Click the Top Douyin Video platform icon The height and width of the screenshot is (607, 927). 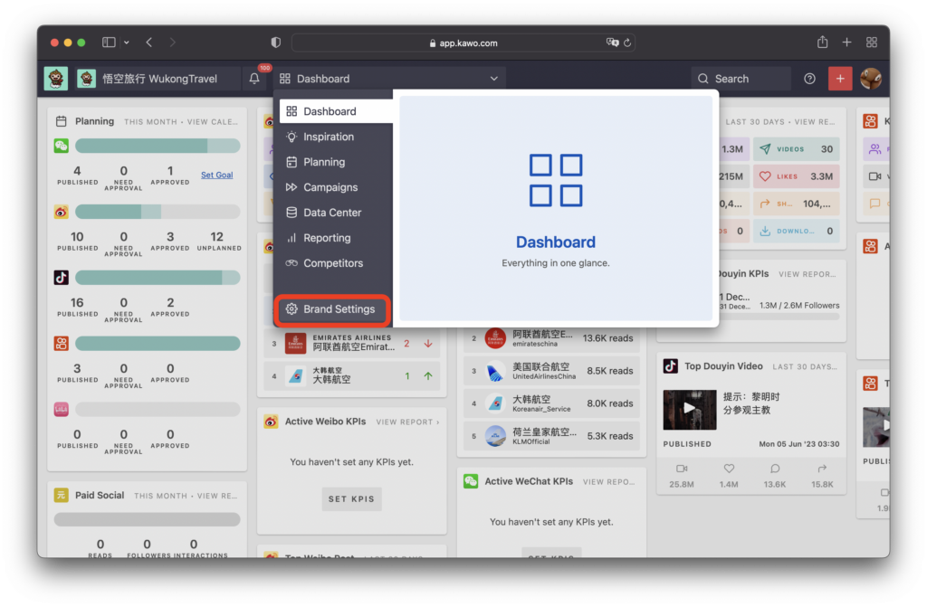(671, 366)
